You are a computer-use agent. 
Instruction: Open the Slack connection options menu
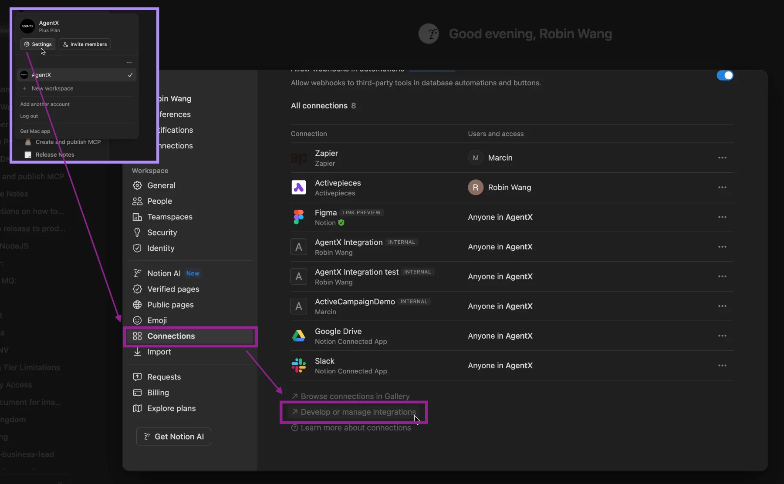click(x=722, y=366)
